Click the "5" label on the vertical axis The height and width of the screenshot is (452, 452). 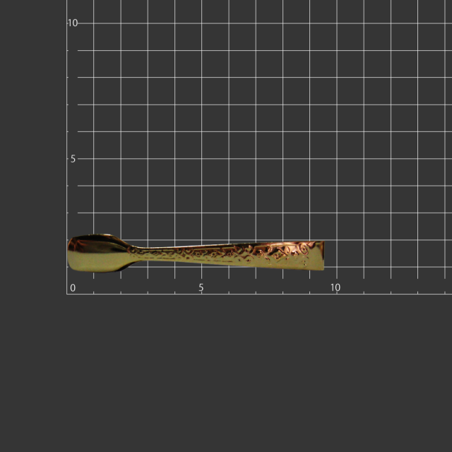[72, 159]
